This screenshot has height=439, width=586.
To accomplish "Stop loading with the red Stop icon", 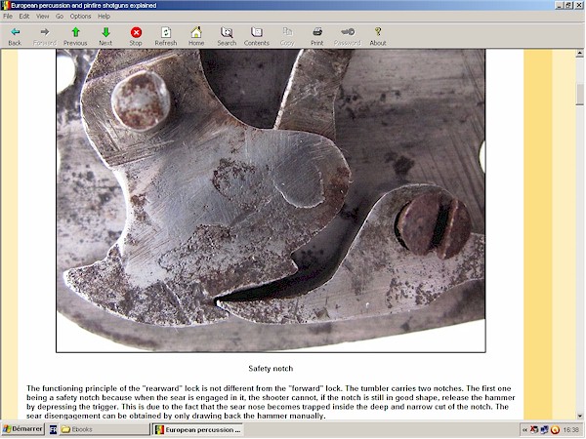I will 136,36.
